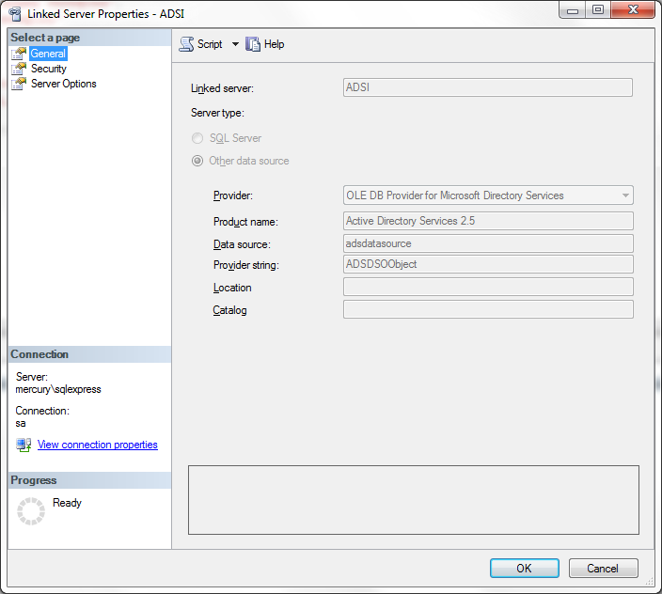Select the Security page icon
This screenshot has height=594, width=662.
[19, 69]
